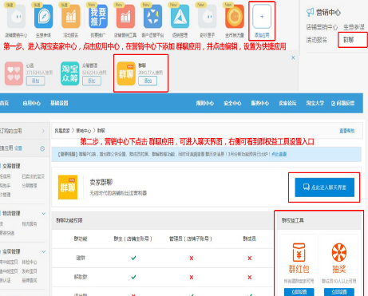Open 发布宝贝 in the sidebar

click(30, 271)
